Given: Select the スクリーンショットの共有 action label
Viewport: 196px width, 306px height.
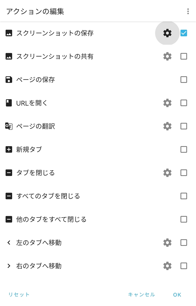Looking at the screenshot, I should [55, 56].
